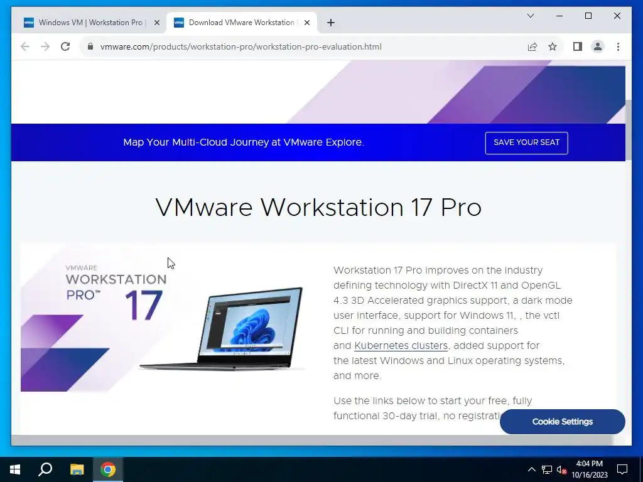Open the Windows notification center
Screen dimensions: 643x482
point(622,469)
